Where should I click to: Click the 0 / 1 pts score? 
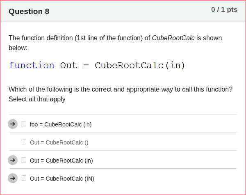pyautogui.click(x=224, y=9)
